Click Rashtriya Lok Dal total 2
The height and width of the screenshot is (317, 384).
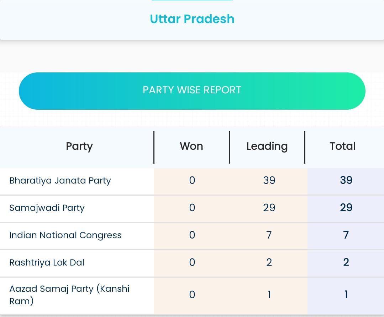coord(346,262)
